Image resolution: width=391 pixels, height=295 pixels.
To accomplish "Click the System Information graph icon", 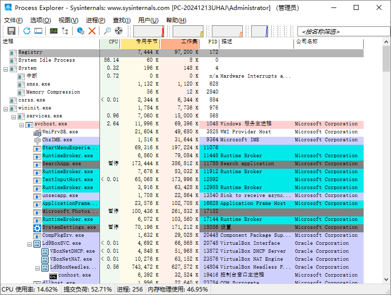I will 53,31.
